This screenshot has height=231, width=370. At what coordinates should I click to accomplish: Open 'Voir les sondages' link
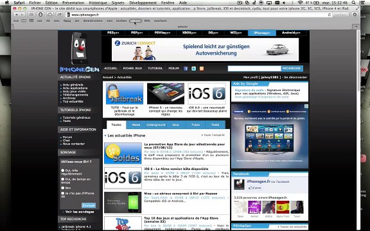click(x=80, y=212)
